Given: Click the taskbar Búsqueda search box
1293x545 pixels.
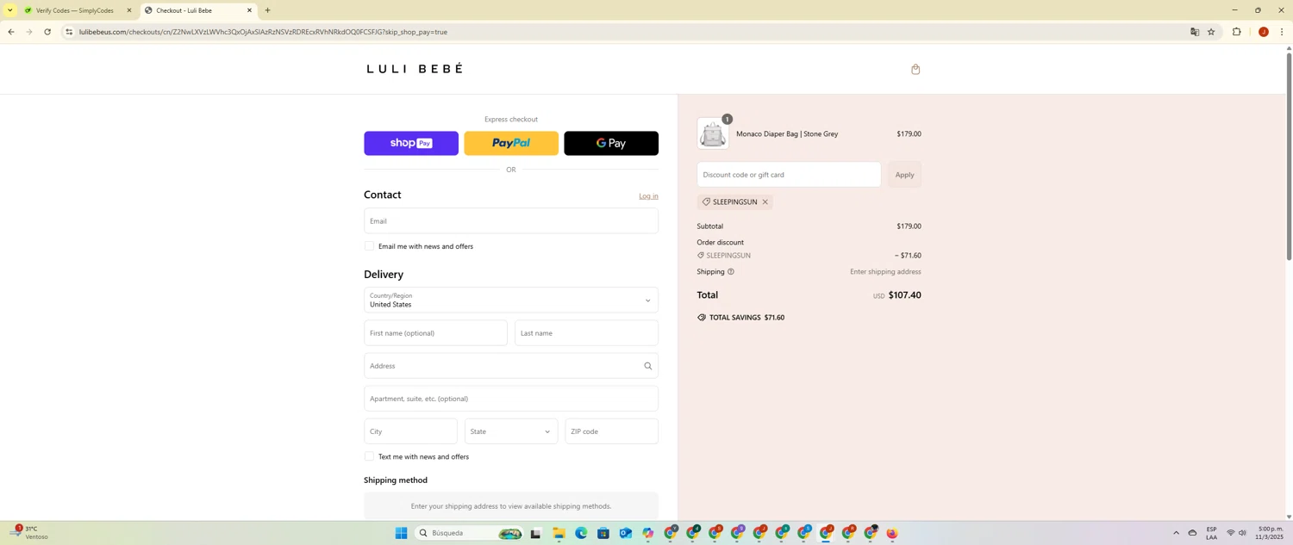Looking at the screenshot, I should pos(470,534).
